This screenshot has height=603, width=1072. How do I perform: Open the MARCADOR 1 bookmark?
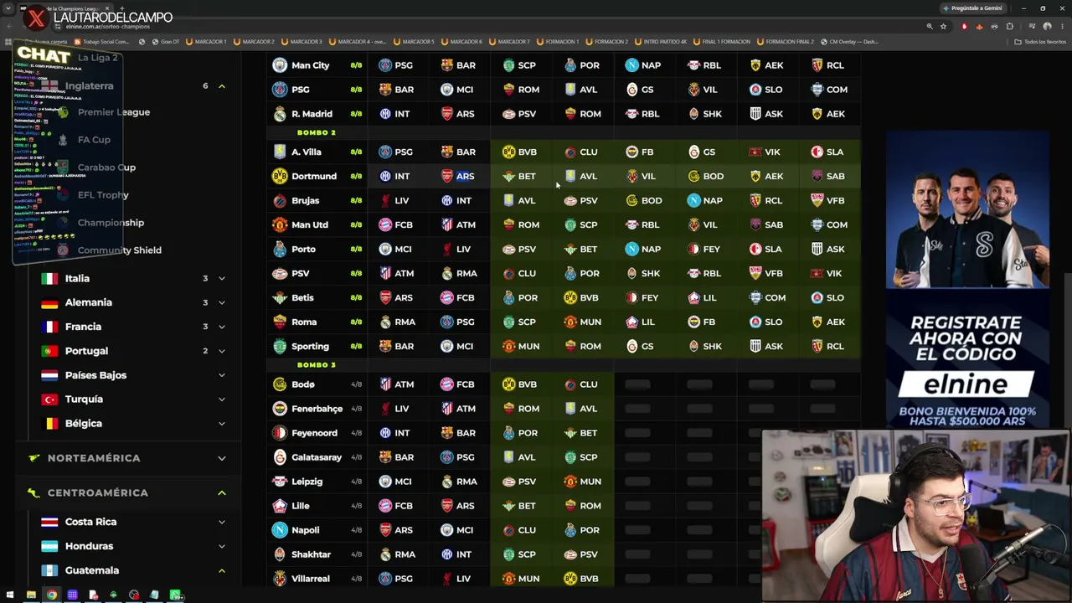(206, 42)
